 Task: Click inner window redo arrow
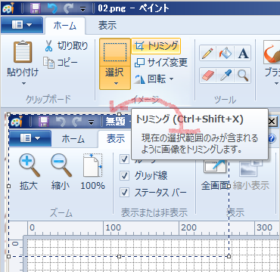[76, 122]
